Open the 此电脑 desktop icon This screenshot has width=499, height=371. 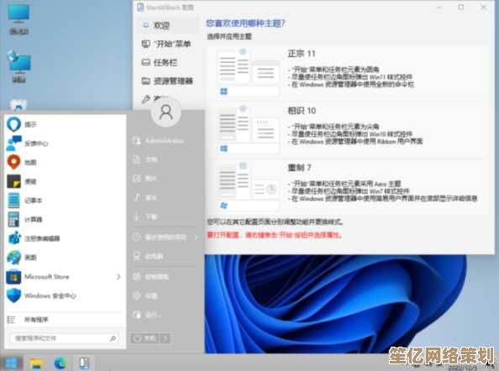pyautogui.click(x=18, y=19)
